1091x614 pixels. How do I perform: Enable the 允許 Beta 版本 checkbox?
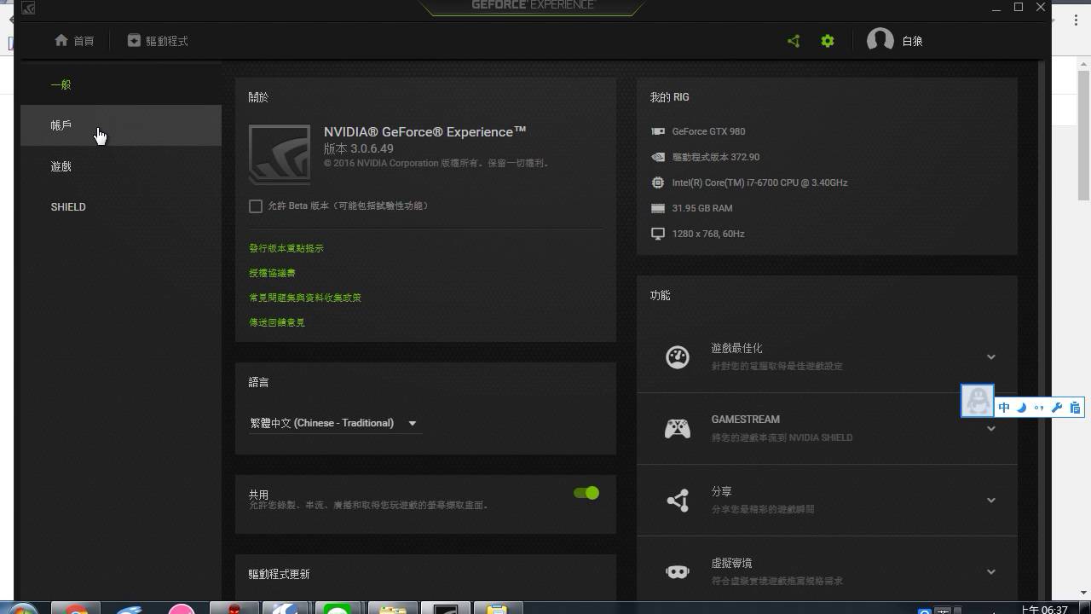pyautogui.click(x=256, y=206)
